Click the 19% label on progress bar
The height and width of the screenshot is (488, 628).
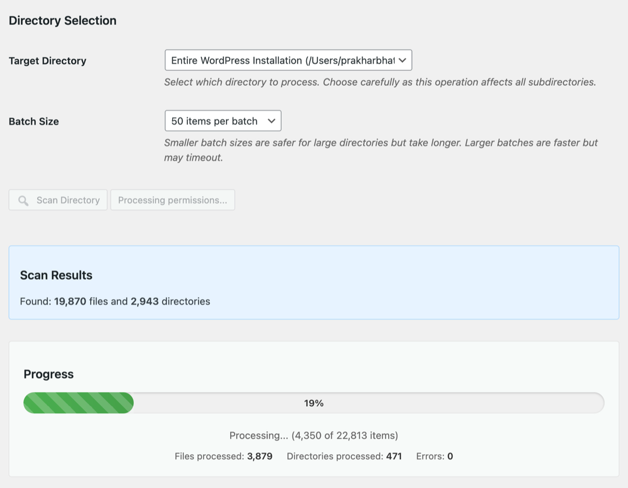click(x=314, y=403)
